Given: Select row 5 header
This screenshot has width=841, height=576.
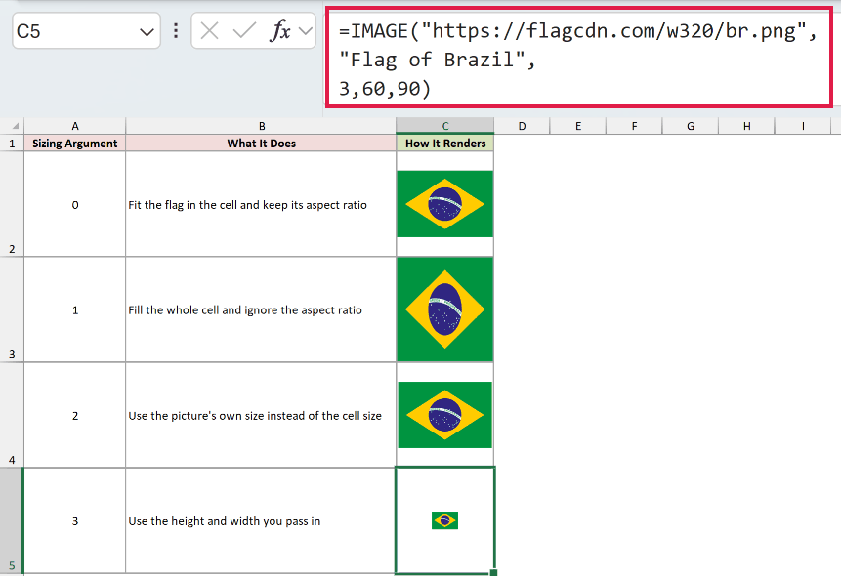Looking at the screenshot, I should 12,520.
